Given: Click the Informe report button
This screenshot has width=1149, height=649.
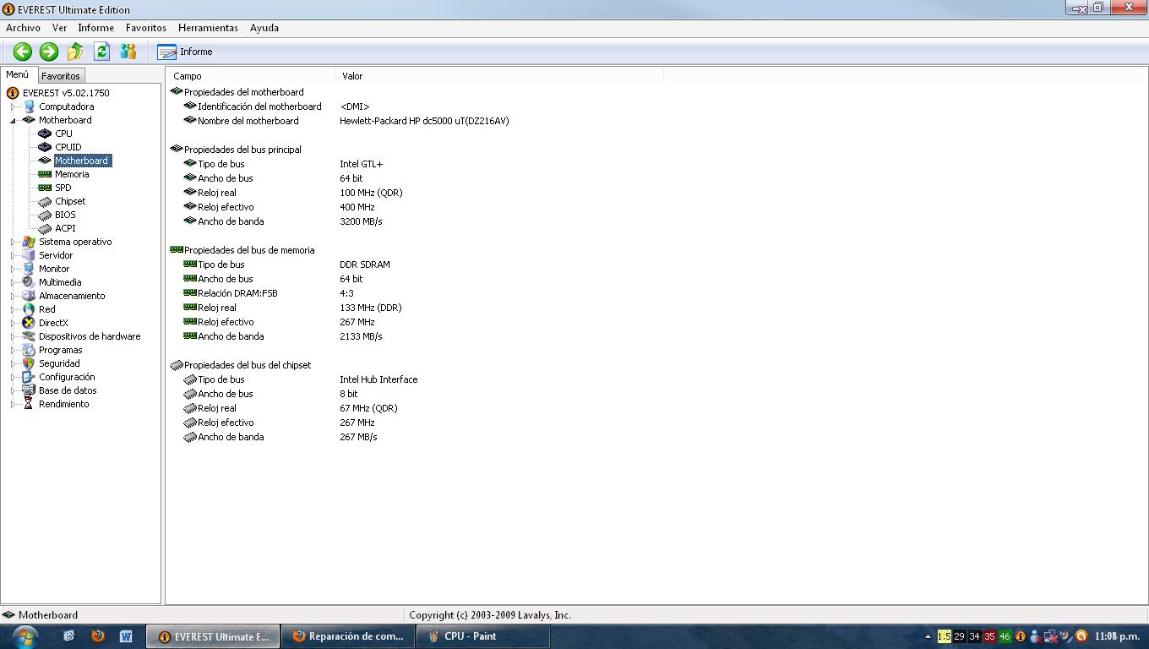Looking at the screenshot, I should point(185,52).
